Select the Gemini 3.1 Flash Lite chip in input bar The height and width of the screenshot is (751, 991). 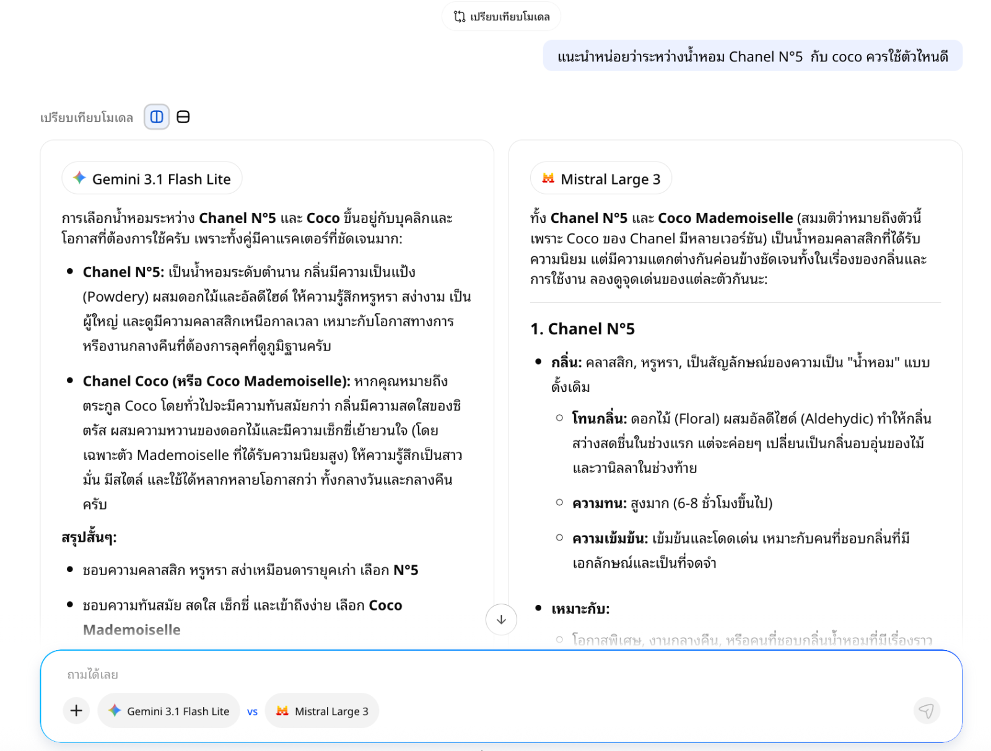[168, 711]
